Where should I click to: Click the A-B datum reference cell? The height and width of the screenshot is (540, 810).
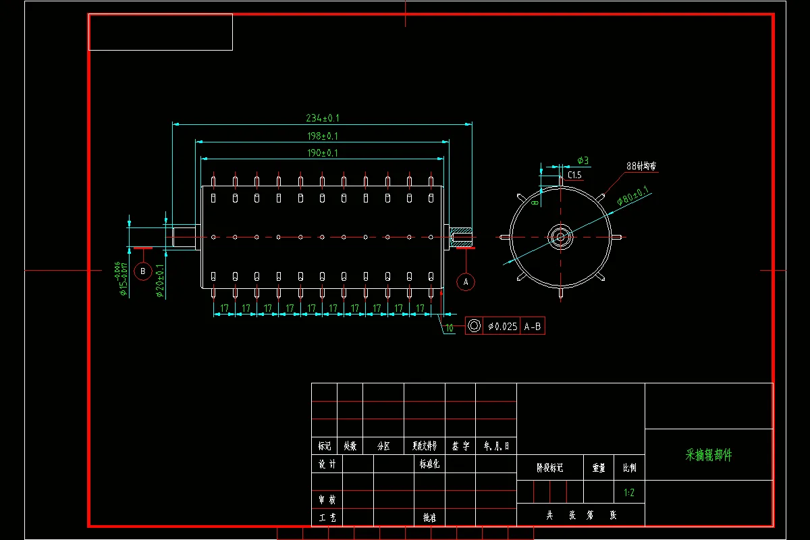tap(533, 327)
